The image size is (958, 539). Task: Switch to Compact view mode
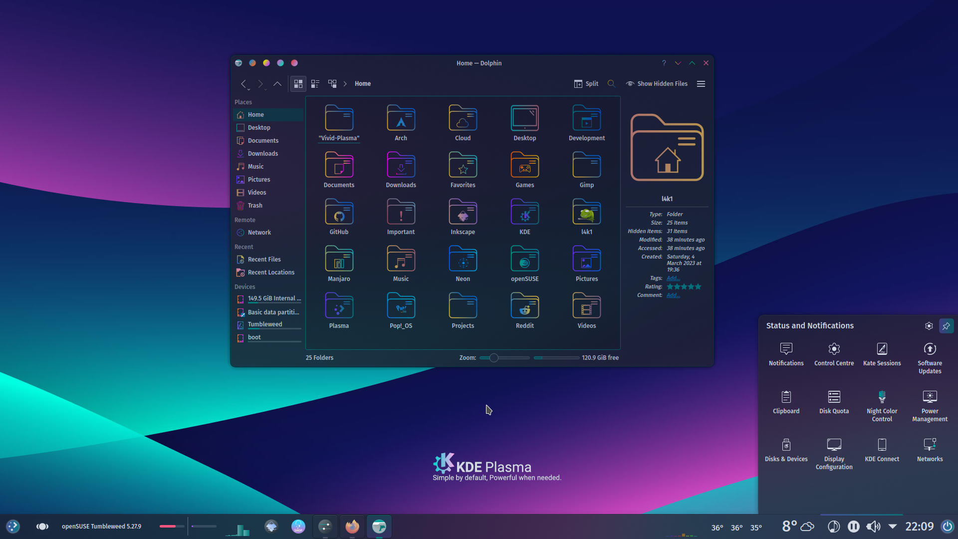[315, 84]
